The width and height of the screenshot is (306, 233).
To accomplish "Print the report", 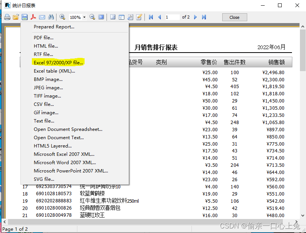I will 7,17.
